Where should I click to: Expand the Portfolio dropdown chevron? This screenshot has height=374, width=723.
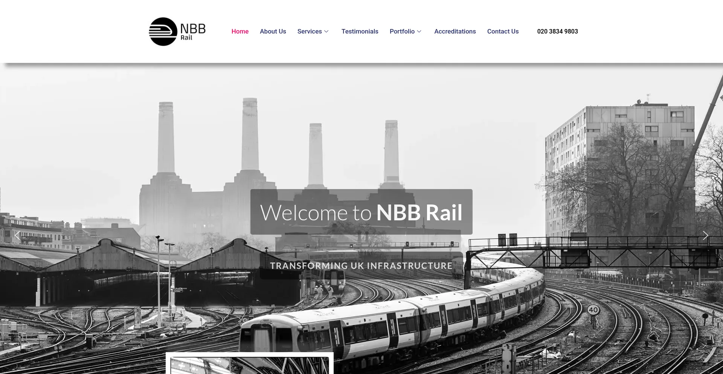pyautogui.click(x=419, y=31)
